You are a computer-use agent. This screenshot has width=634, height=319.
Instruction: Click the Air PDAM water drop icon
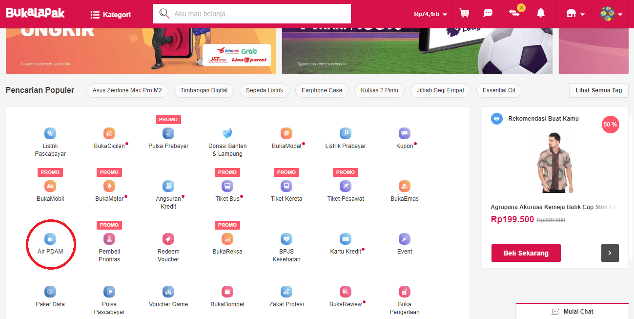(x=50, y=239)
